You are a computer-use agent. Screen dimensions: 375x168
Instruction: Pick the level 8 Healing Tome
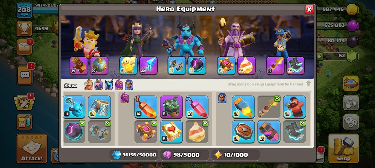(x=171, y=132)
